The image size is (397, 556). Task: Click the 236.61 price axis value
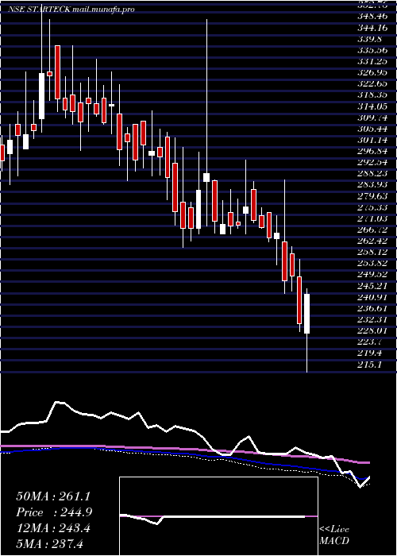tap(372, 308)
